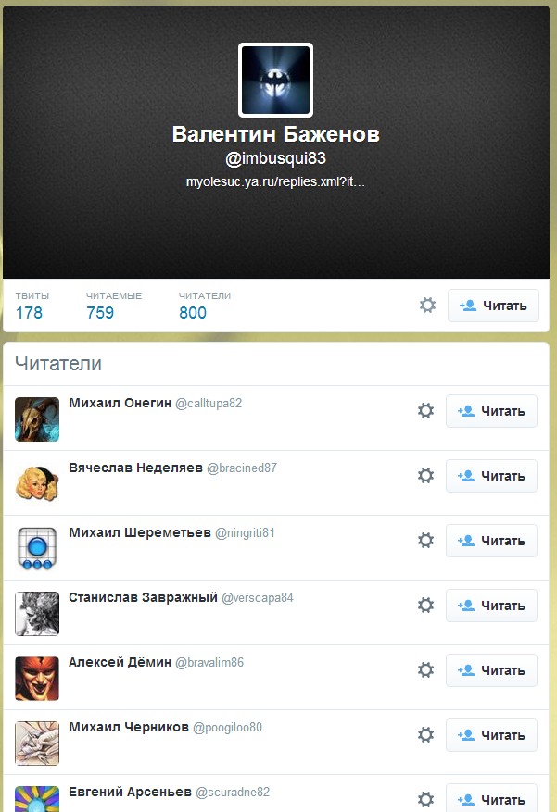Open the Твиты 178 counter tab

click(32, 306)
